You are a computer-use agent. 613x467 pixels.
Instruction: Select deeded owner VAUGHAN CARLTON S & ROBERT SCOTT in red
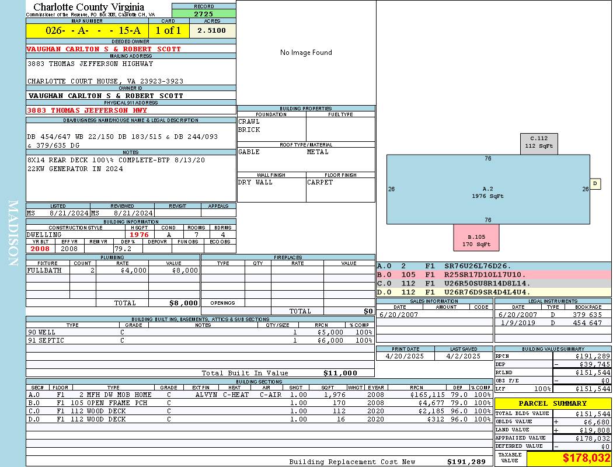tap(103, 49)
